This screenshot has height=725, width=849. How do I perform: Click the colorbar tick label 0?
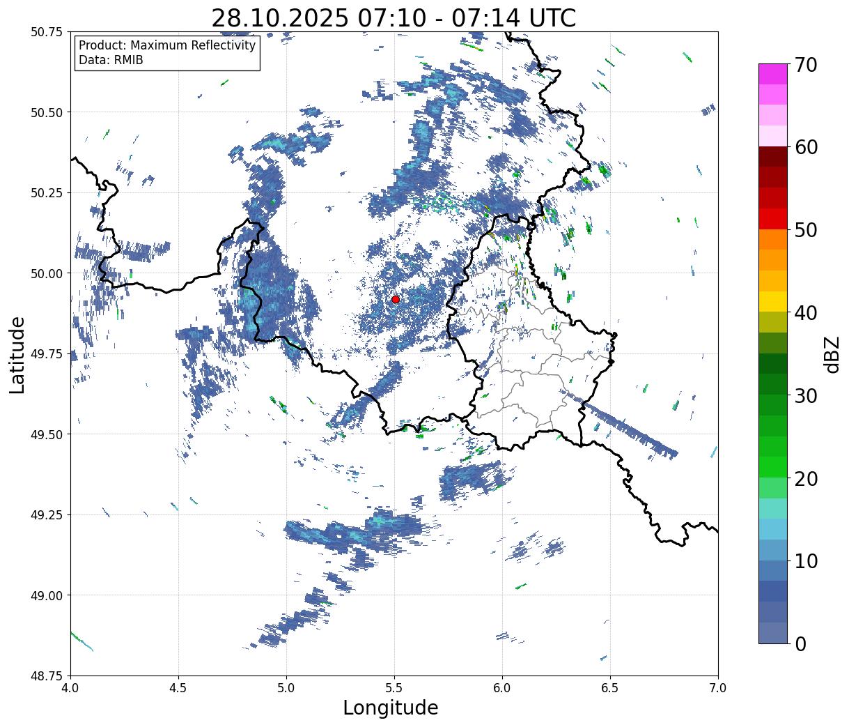(800, 644)
